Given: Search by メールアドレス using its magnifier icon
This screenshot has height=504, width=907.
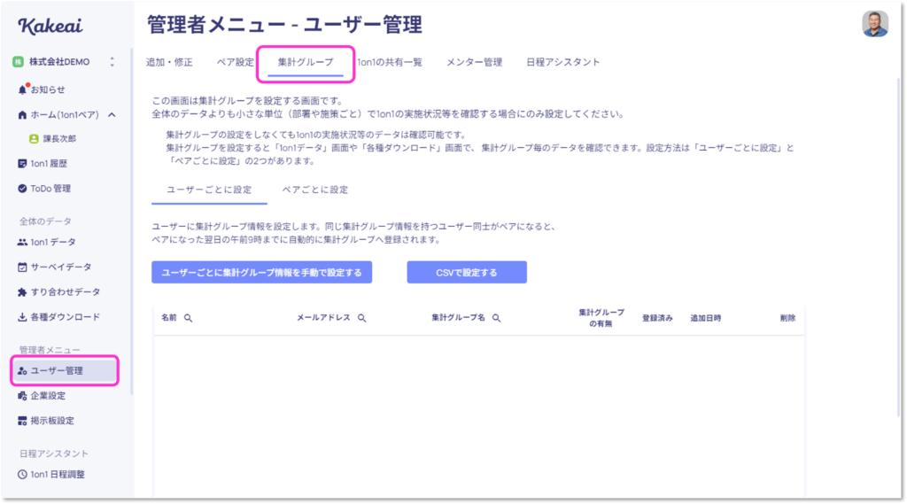Looking at the screenshot, I should click(x=361, y=318).
